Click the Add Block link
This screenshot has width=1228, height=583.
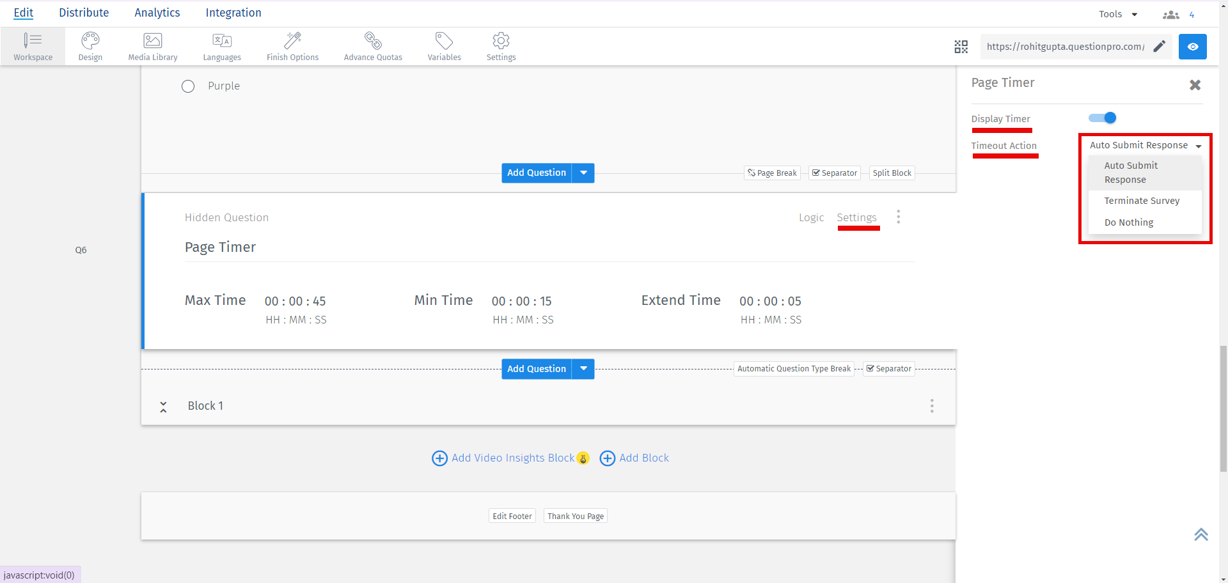point(643,458)
